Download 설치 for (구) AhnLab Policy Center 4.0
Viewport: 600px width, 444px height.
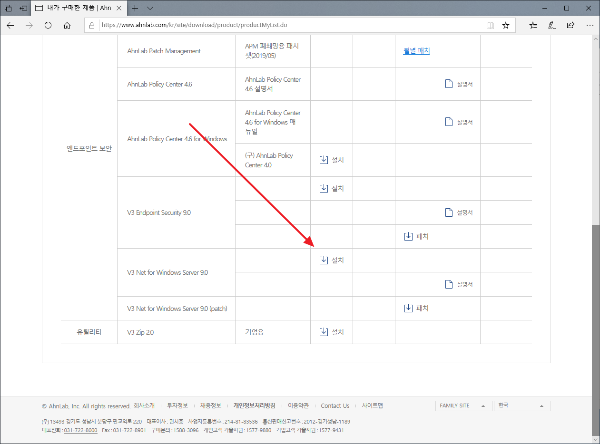(332, 160)
